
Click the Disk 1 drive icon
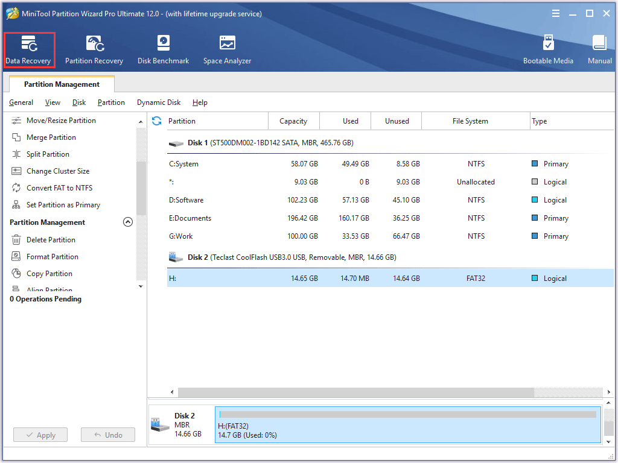(x=176, y=143)
